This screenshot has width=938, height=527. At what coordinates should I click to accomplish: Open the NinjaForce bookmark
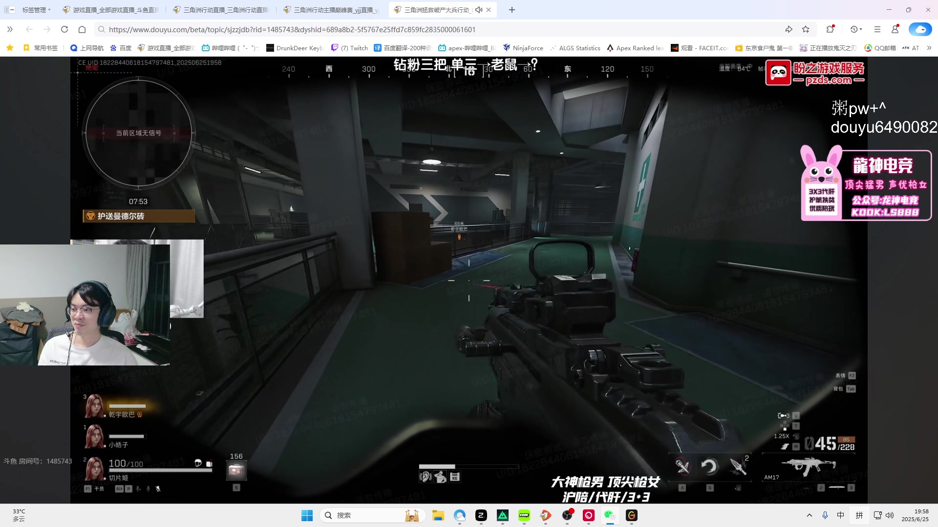tap(523, 48)
